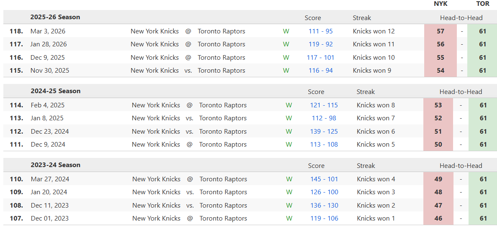Click the TOR column heading

[x=483, y=4]
